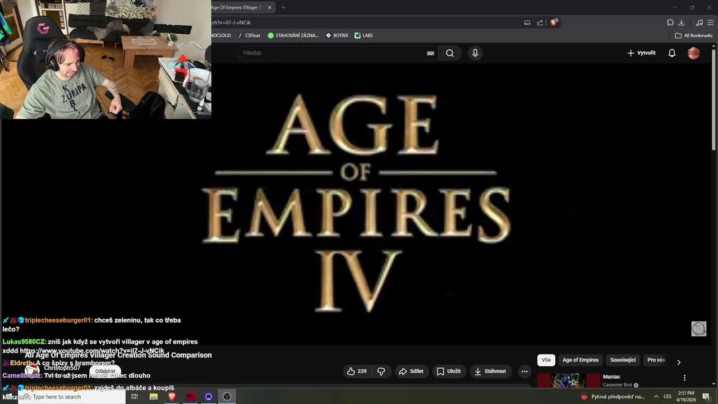
Task: Close the Age Of Empires Villager browser tab
Action: click(x=269, y=7)
